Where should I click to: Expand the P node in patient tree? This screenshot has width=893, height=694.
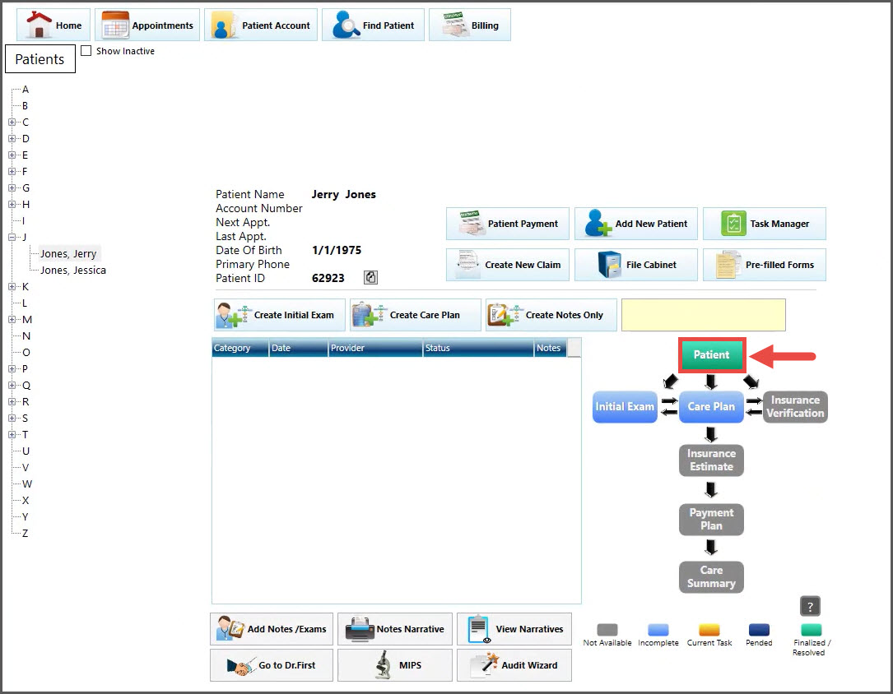(x=12, y=368)
